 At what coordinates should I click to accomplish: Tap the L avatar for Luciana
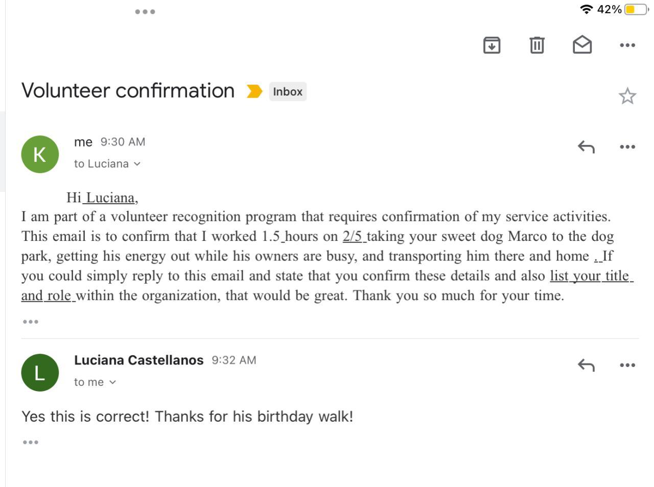pyautogui.click(x=40, y=373)
